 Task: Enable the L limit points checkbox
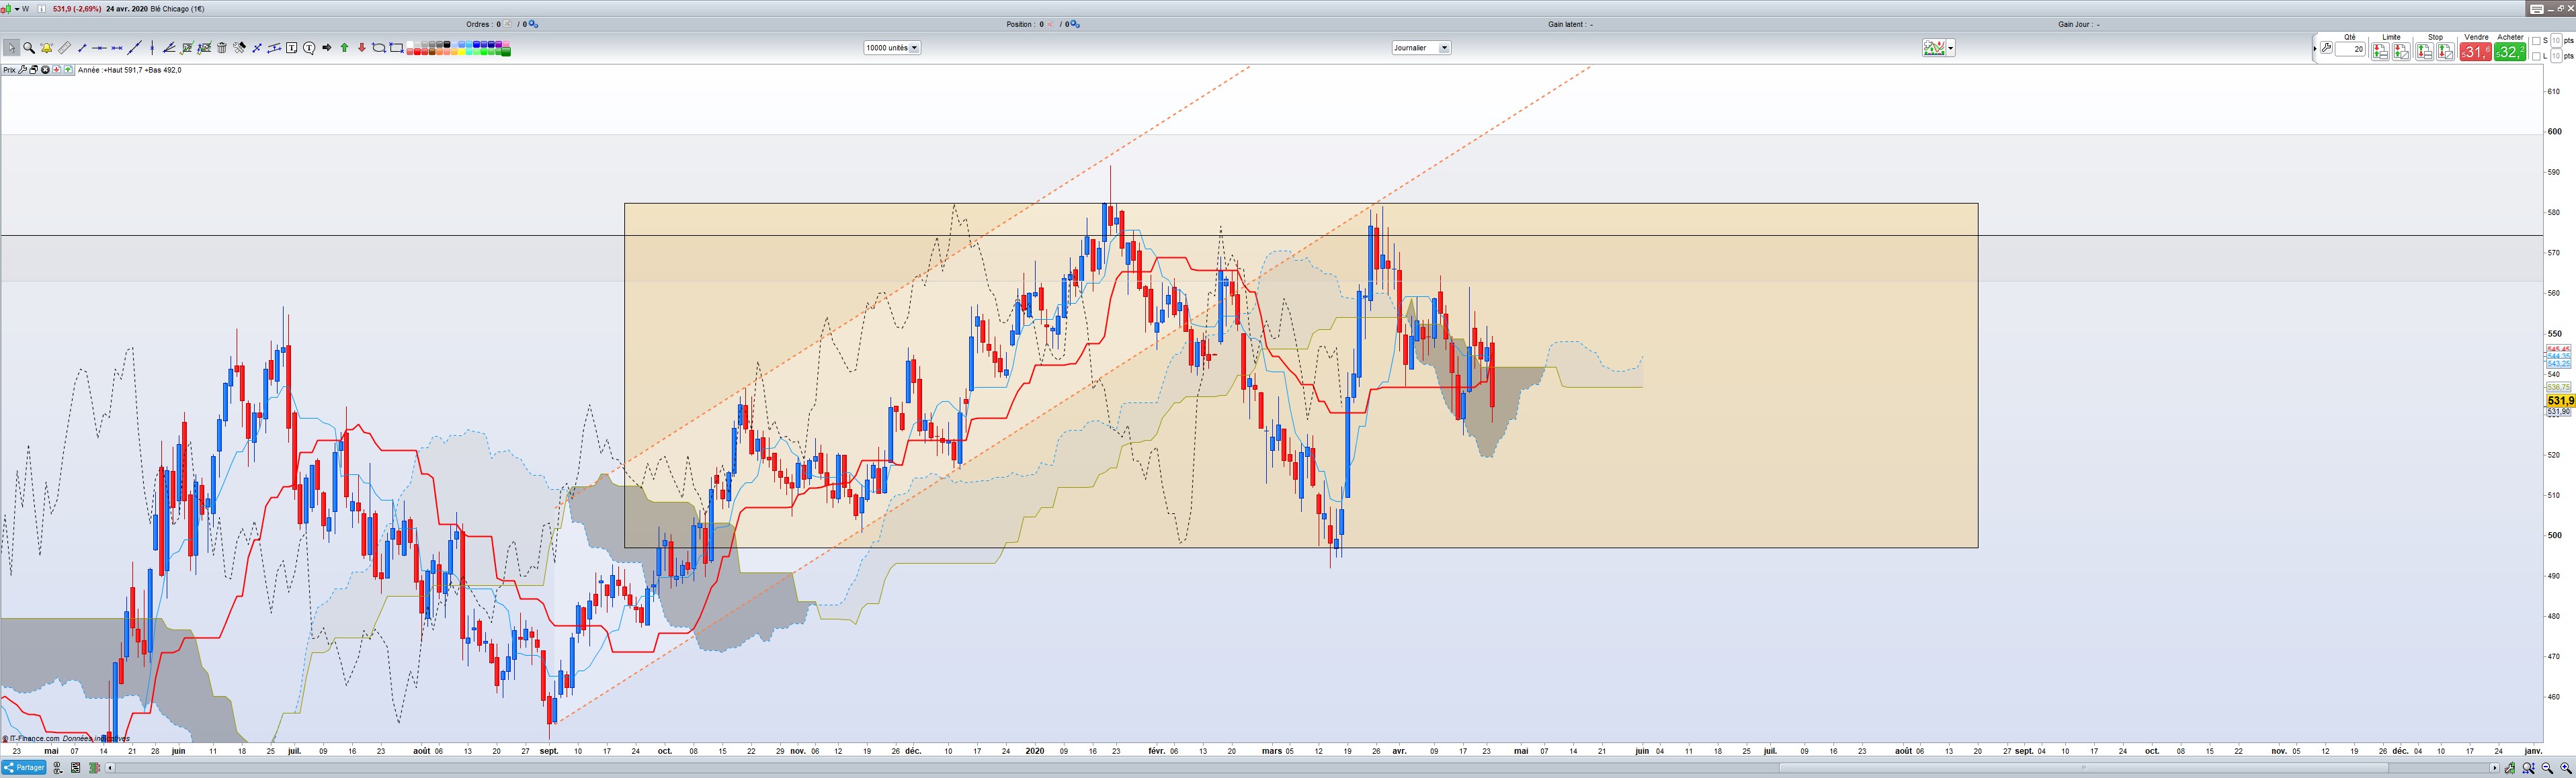pyautogui.click(x=2536, y=57)
